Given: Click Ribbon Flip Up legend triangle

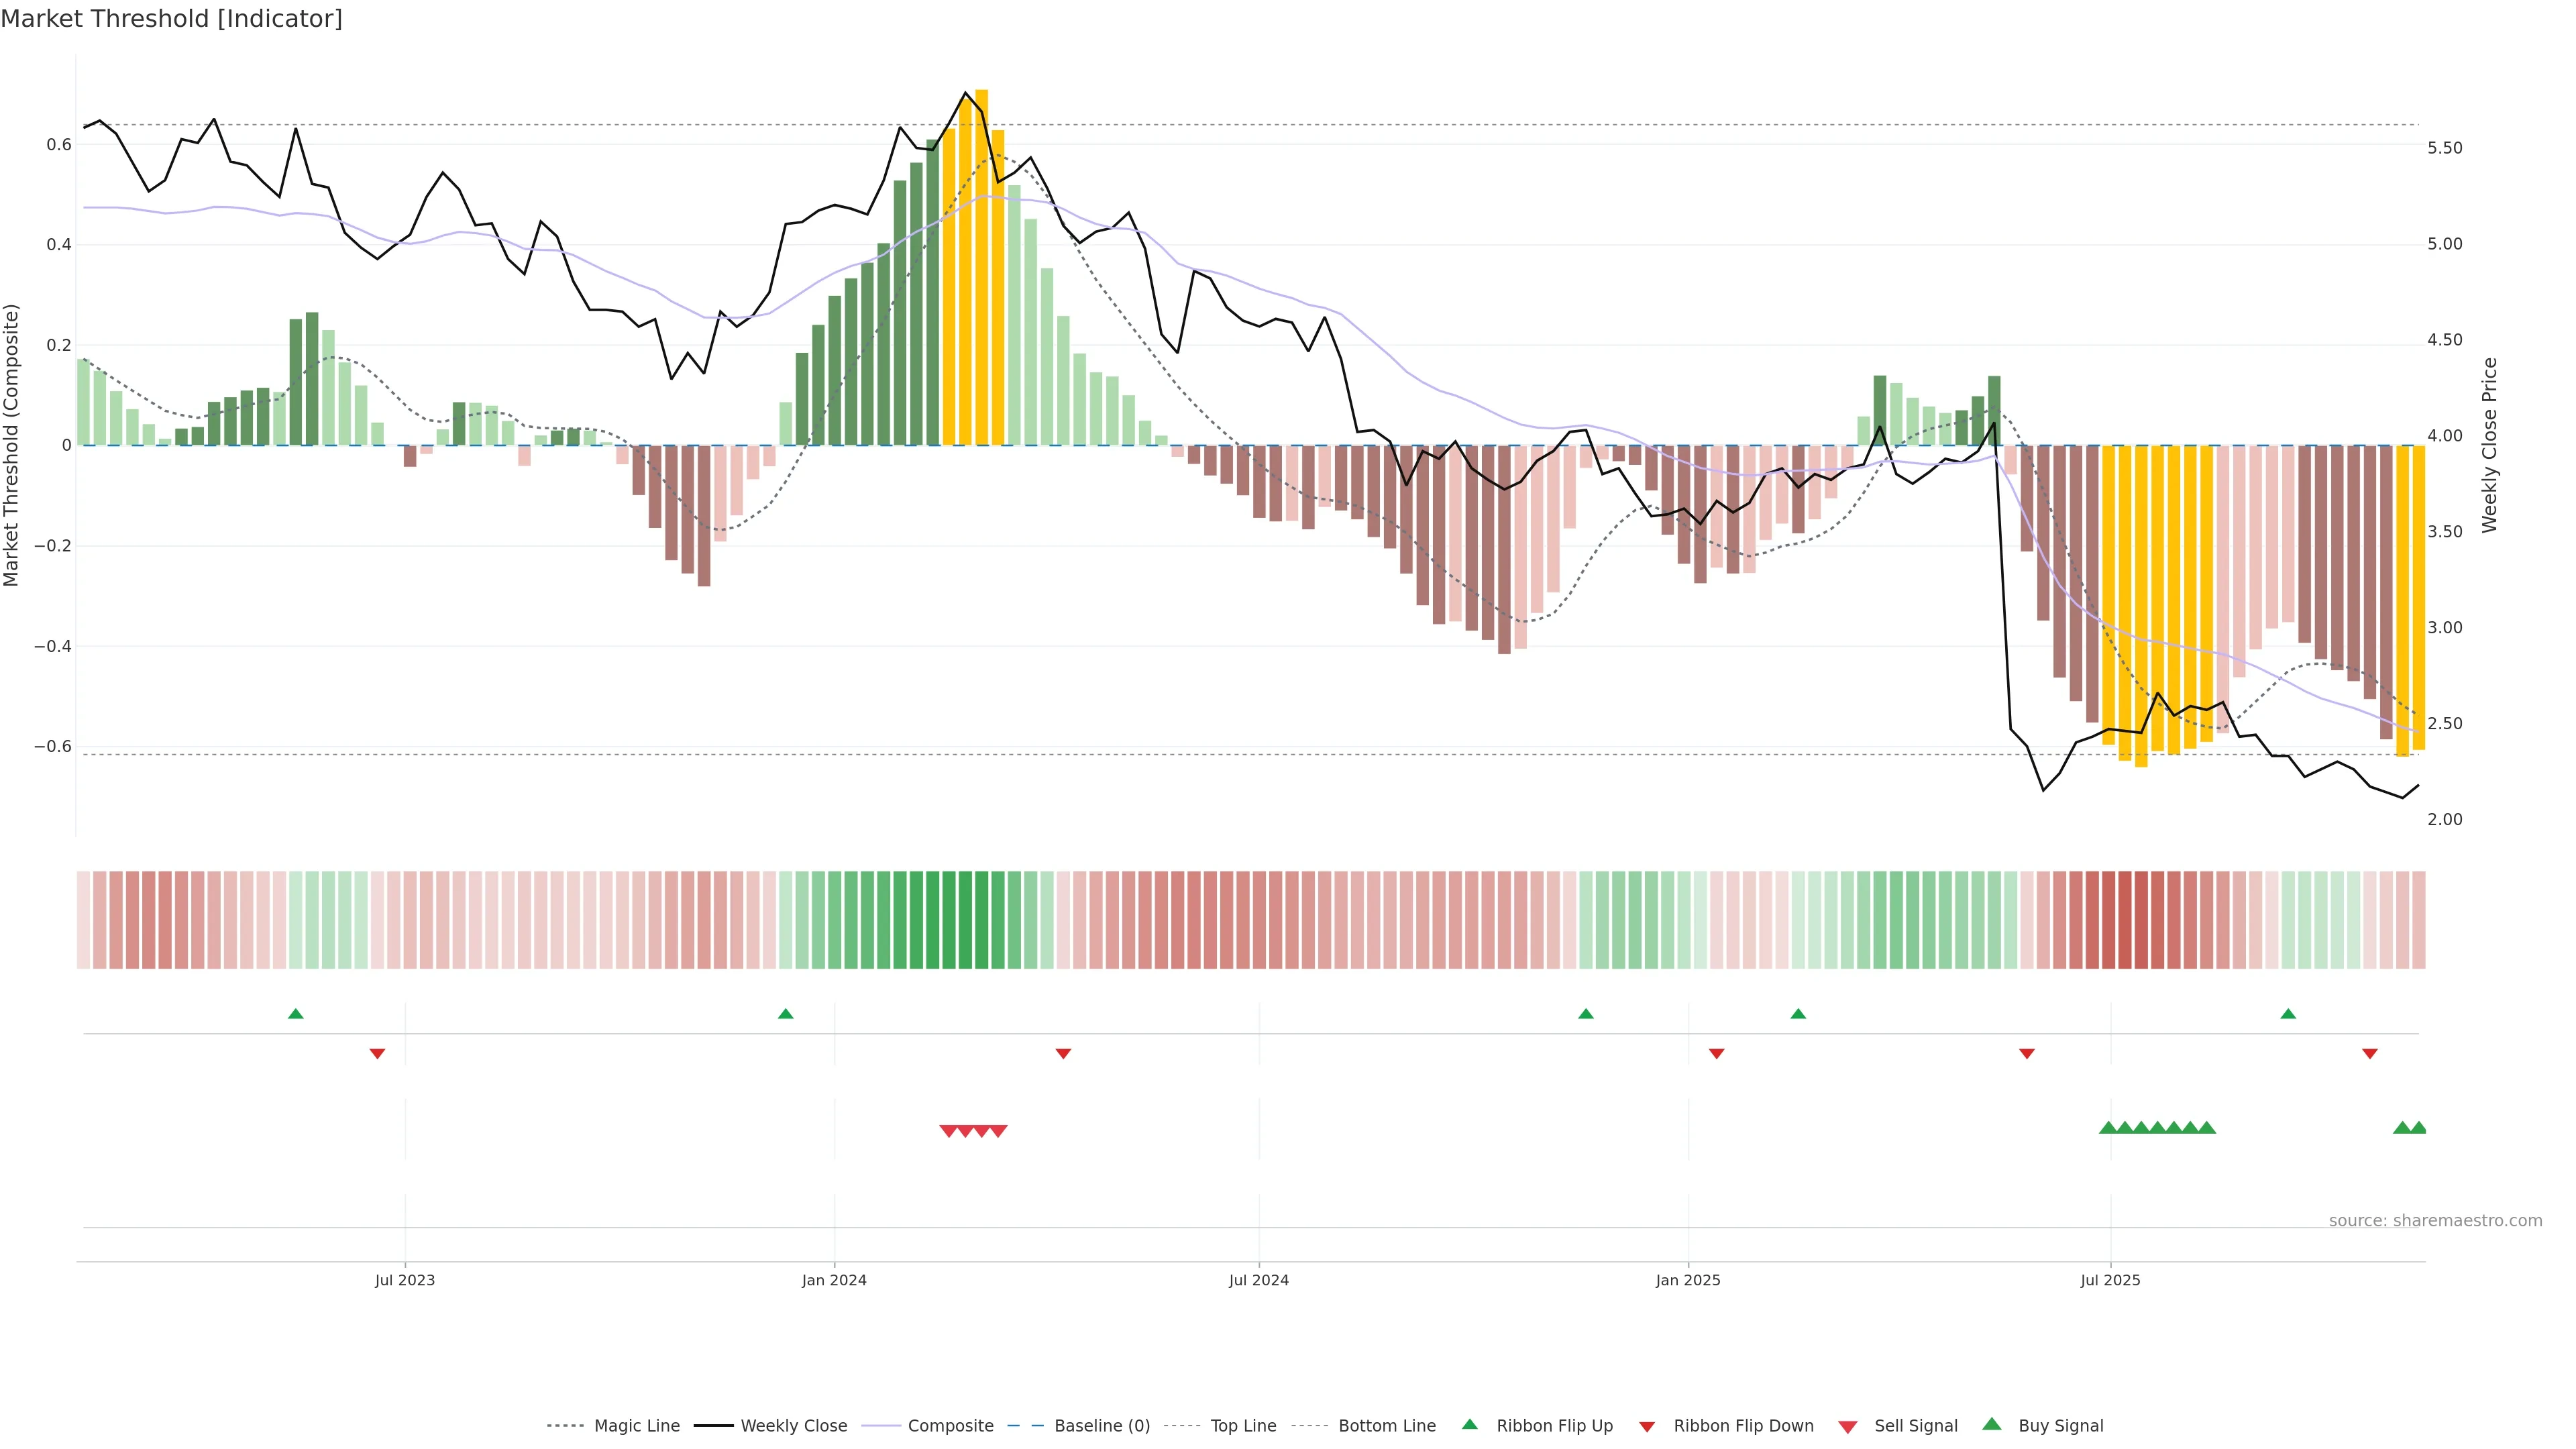Looking at the screenshot, I should click(x=1470, y=1424).
